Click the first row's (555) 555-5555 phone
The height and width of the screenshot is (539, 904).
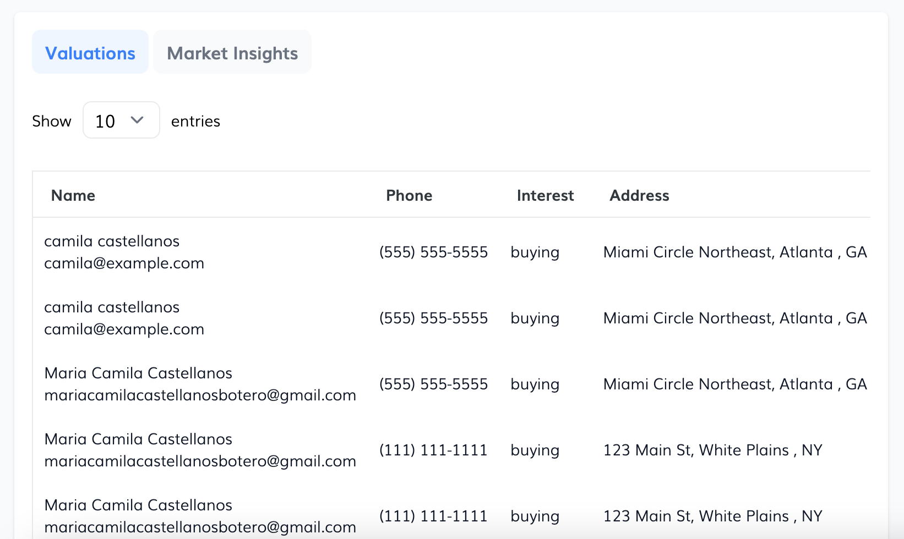[433, 252]
